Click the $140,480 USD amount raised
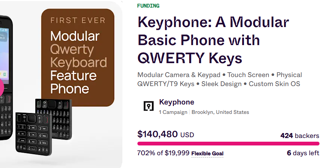Image resolution: width=324 pixels, height=168 pixels. pos(166,134)
